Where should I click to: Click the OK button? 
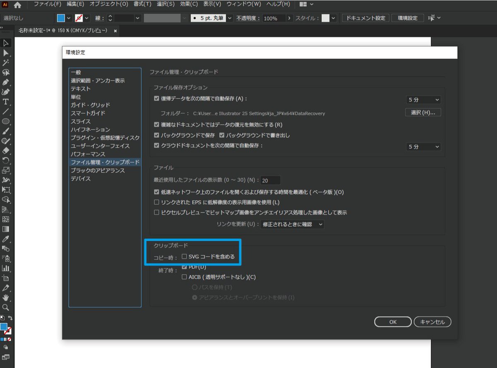[x=393, y=322]
